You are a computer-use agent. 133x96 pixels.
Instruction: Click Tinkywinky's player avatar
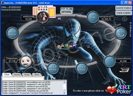pos(26,61)
